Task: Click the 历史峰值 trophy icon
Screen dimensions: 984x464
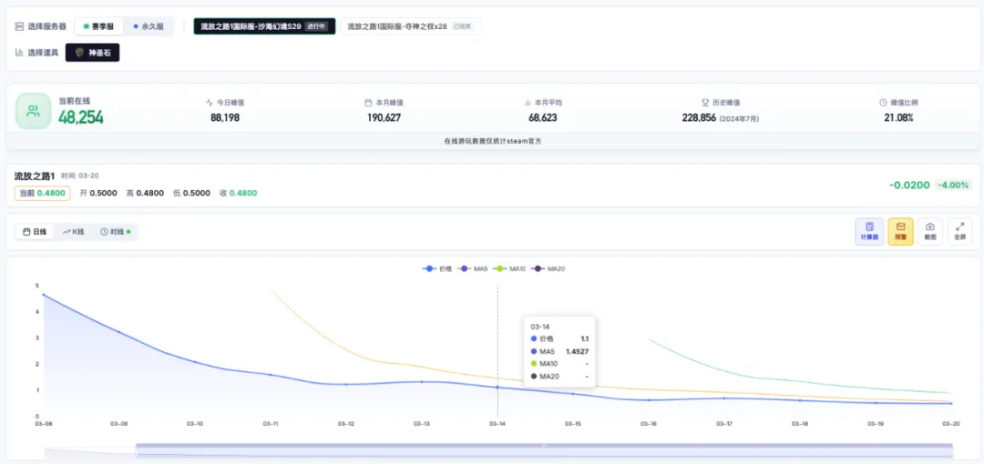Action: [705, 102]
